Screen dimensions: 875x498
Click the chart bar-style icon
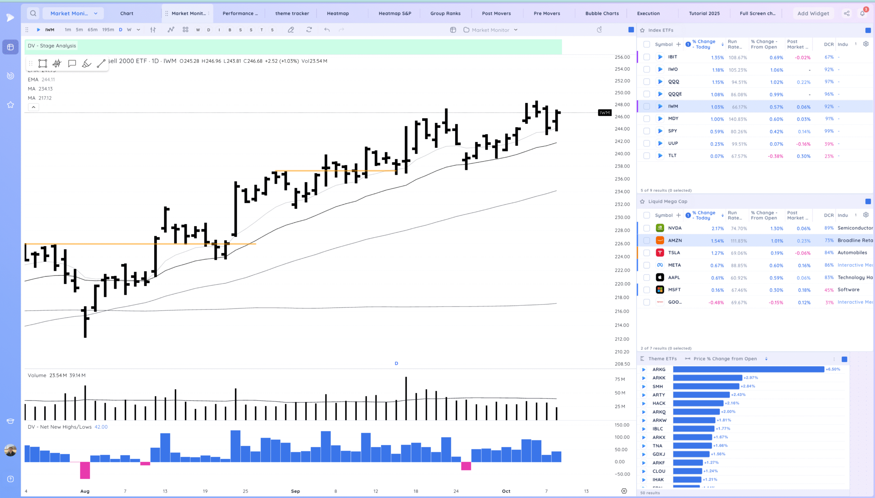[x=153, y=30]
